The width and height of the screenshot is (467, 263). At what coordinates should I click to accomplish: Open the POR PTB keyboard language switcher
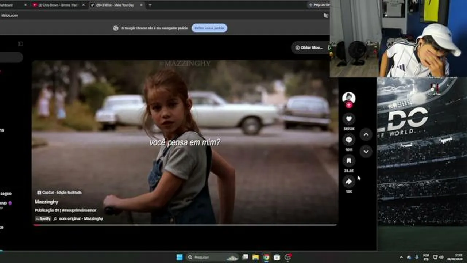[426, 257]
